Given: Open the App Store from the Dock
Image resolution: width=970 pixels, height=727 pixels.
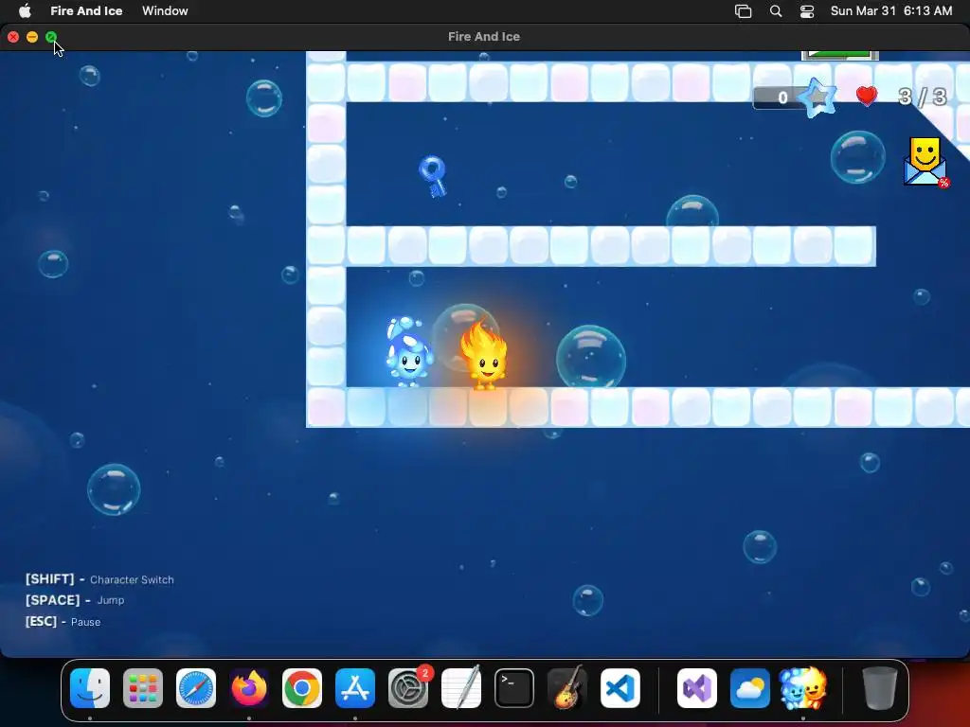Looking at the screenshot, I should (x=355, y=687).
